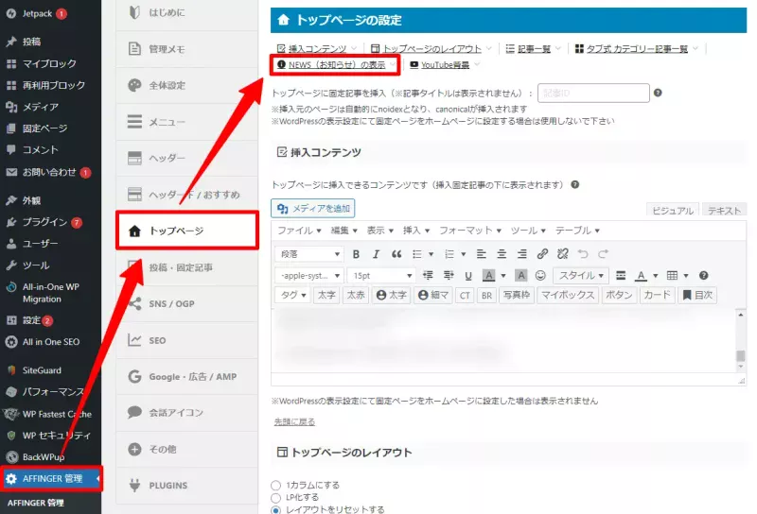Click the editor vertical scrollbar
757x514 pixels.
(740, 341)
